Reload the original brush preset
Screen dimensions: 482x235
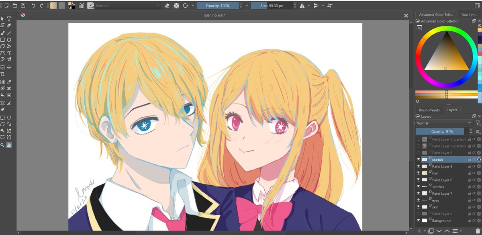click(x=185, y=6)
